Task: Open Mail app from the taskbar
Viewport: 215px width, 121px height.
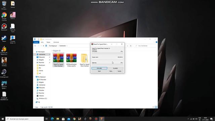Action: pyautogui.click(x=69, y=119)
